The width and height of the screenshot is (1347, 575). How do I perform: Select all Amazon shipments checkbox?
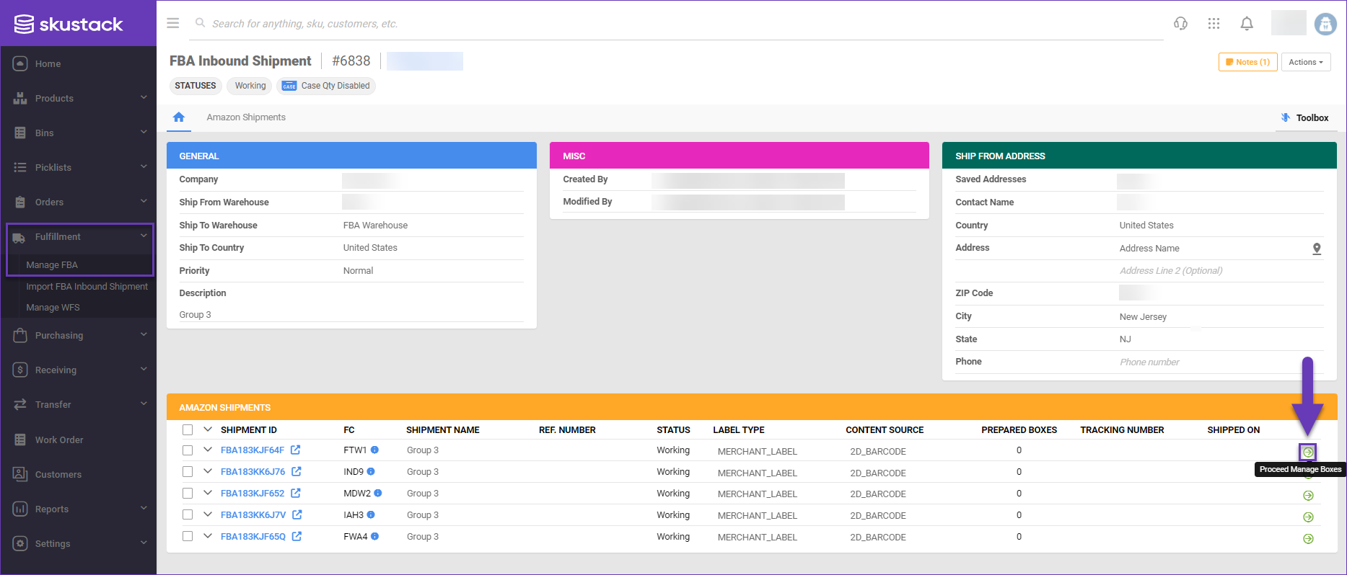(188, 429)
